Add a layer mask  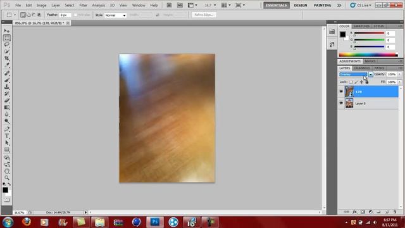[x=363, y=212]
